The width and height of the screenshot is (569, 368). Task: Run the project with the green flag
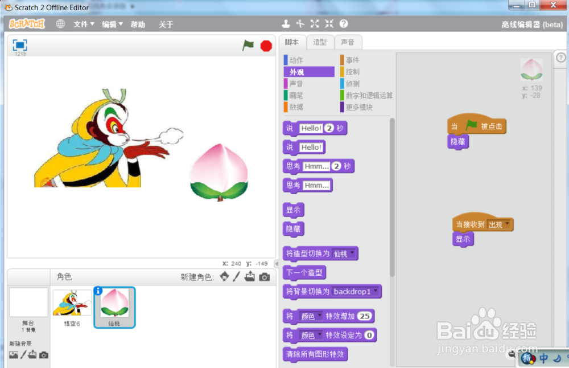coord(248,46)
